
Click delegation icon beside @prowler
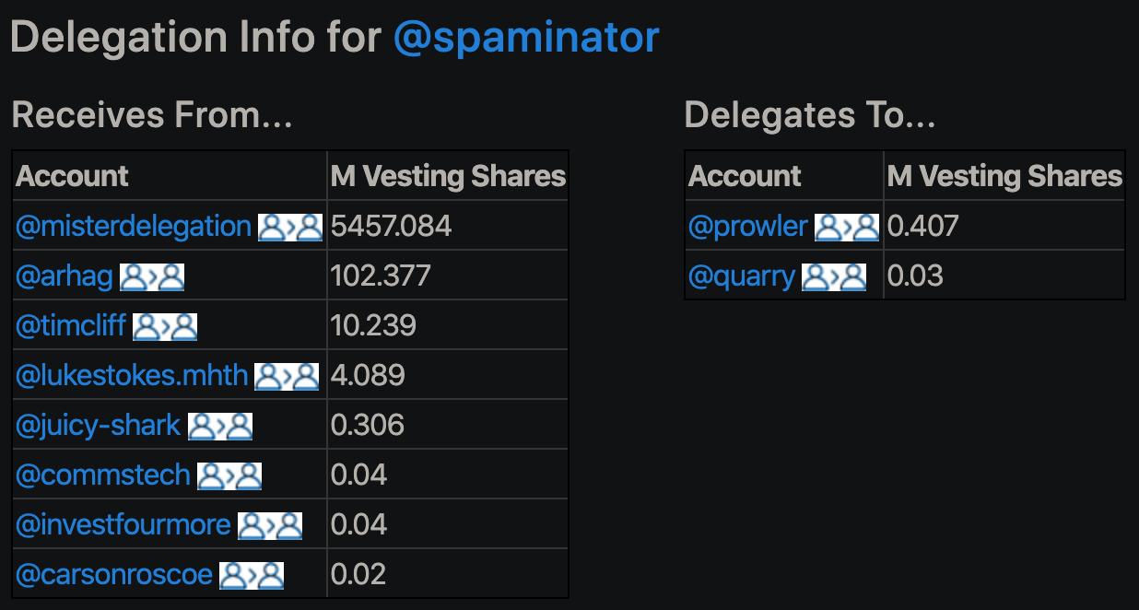(x=847, y=227)
